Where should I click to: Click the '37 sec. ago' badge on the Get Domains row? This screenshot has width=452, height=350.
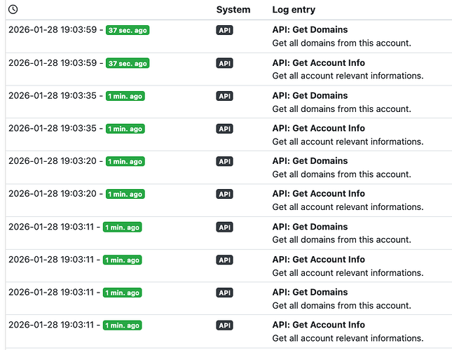128,30
